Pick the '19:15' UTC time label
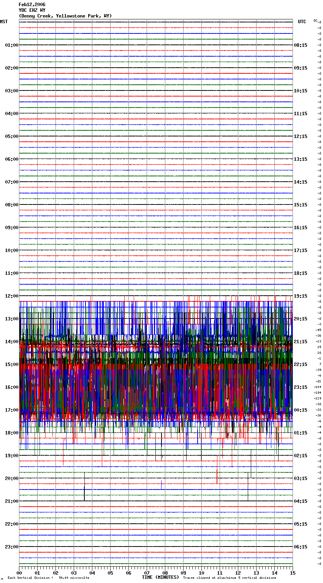 click(301, 296)
